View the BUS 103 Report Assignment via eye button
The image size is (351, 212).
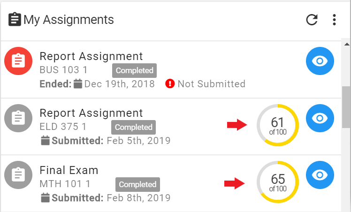click(x=320, y=61)
